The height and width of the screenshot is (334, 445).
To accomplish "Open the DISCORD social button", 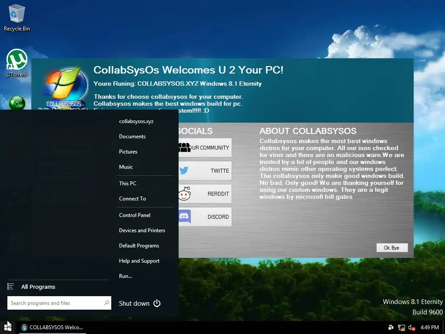I will (x=205, y=217).
